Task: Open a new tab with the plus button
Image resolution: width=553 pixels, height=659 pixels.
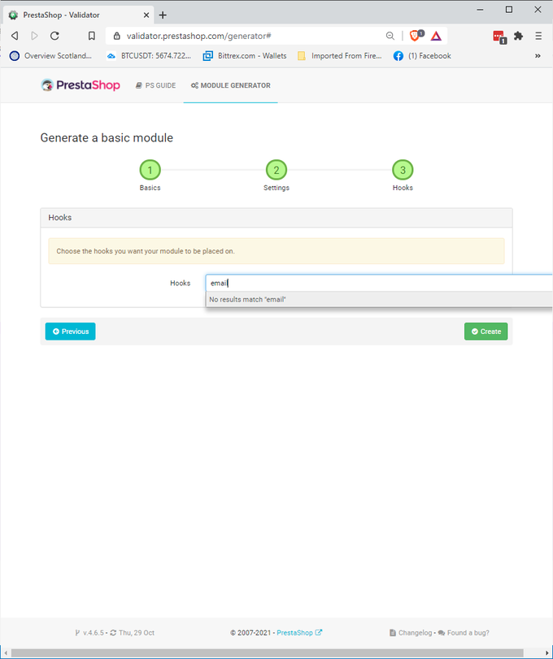Action: 163,15
